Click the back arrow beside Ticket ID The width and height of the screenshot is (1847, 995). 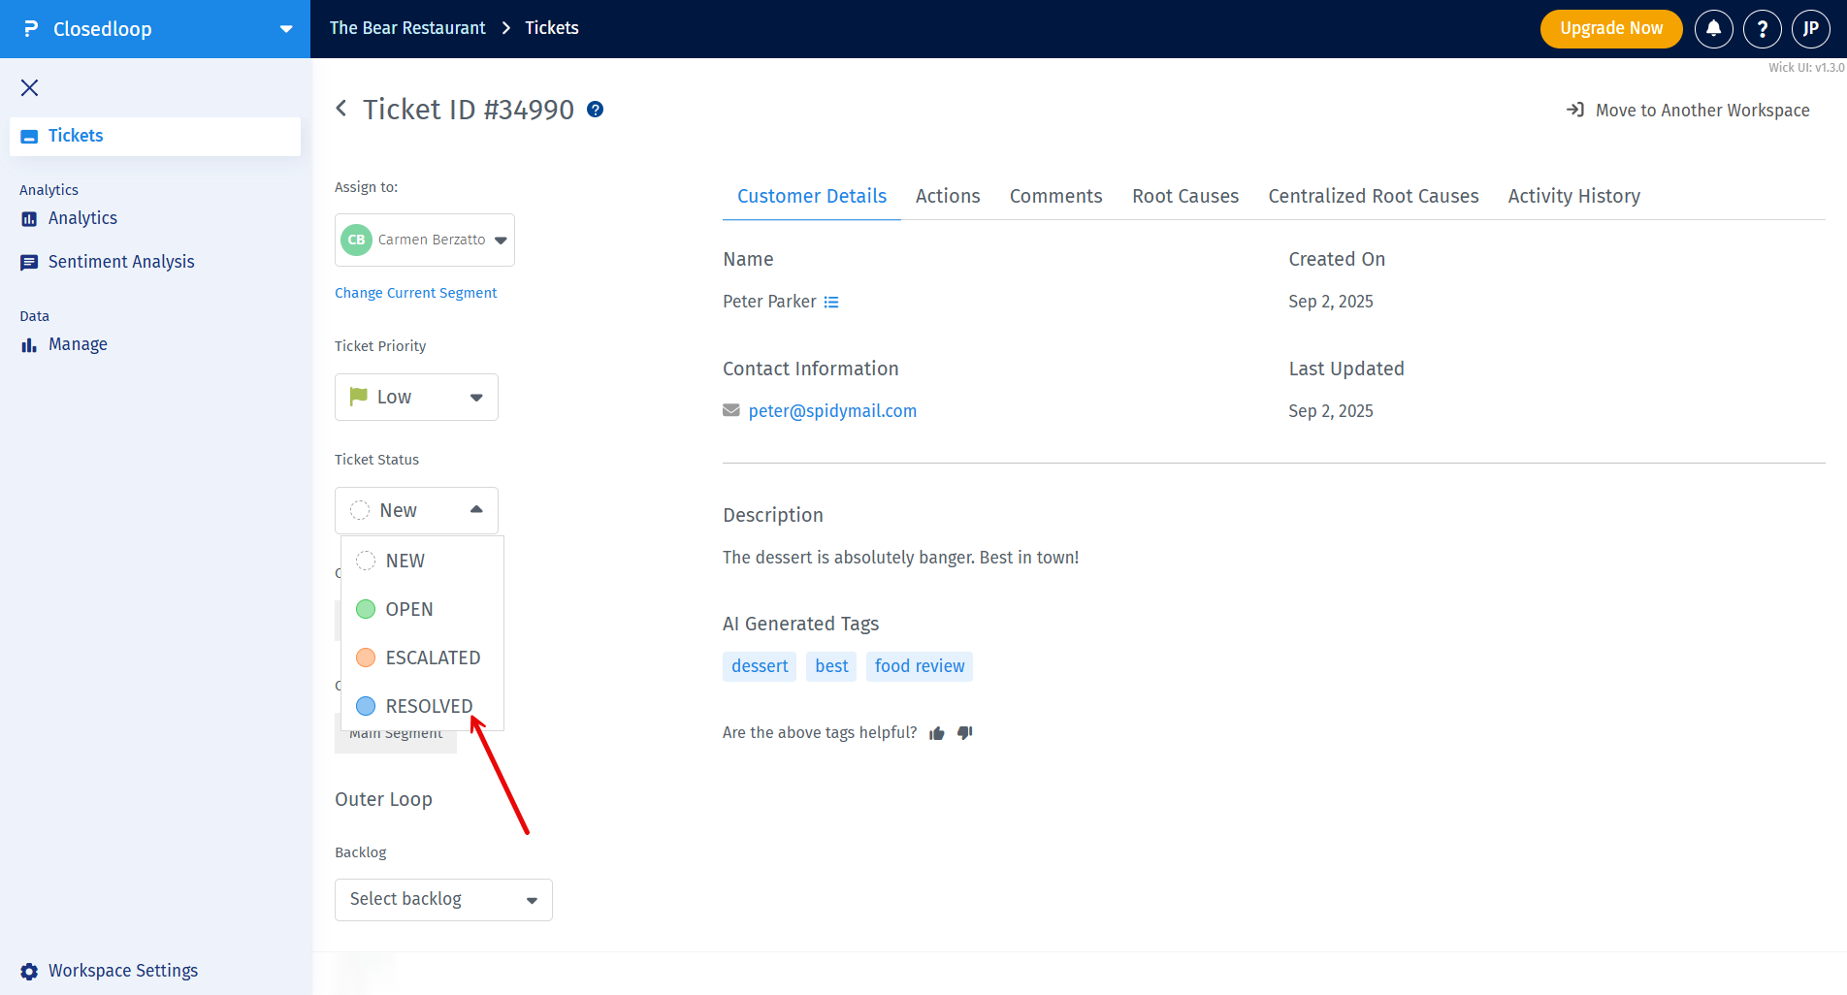pyautogui.click(x=341, y=109)
